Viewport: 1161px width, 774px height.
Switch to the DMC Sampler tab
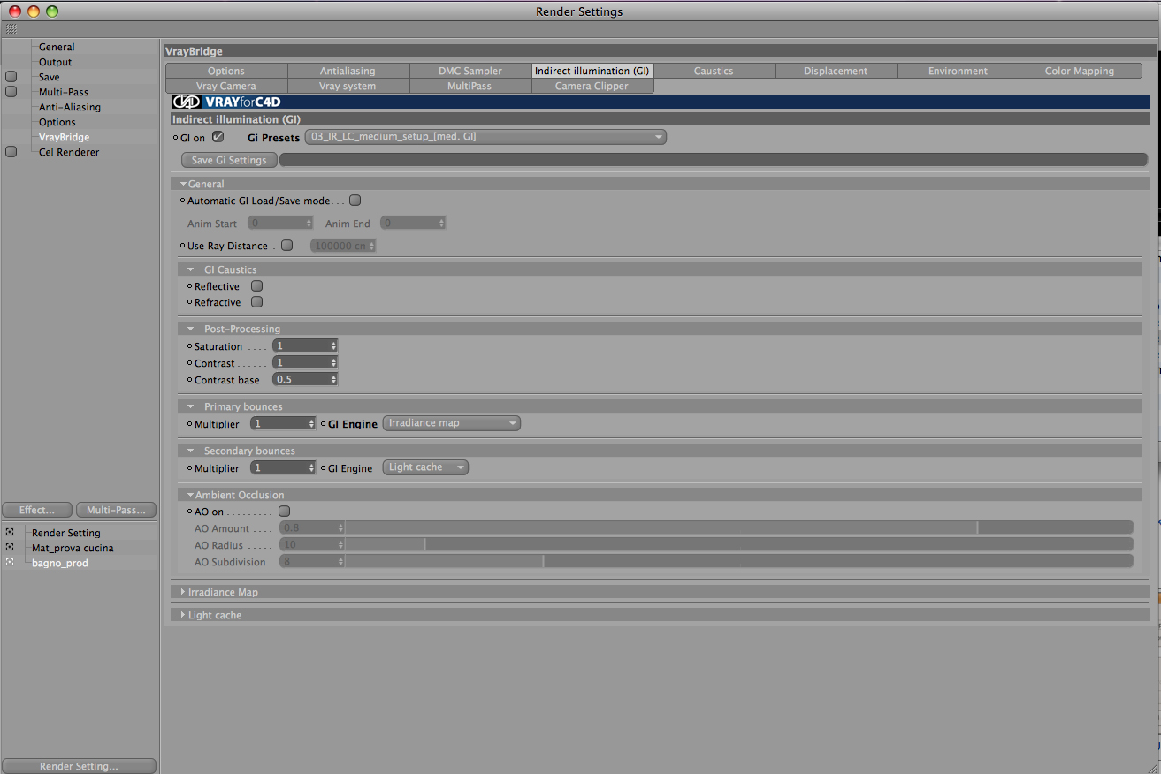(x=470, y=71)
